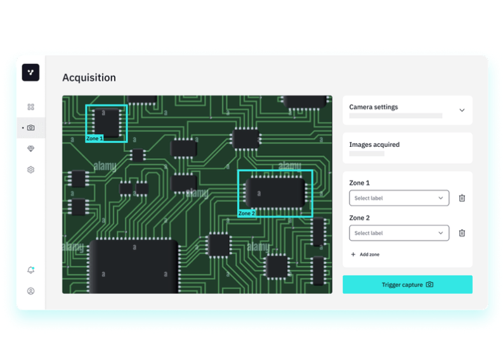The height and width of the screenshot is (357, 503).
Task: Open the user profile icon
Action: point(30,291)
